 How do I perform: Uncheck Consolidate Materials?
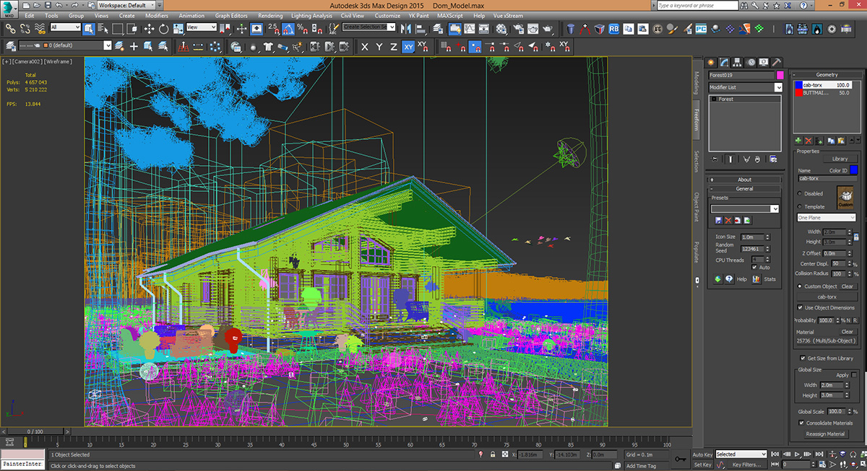click(801, 423)
